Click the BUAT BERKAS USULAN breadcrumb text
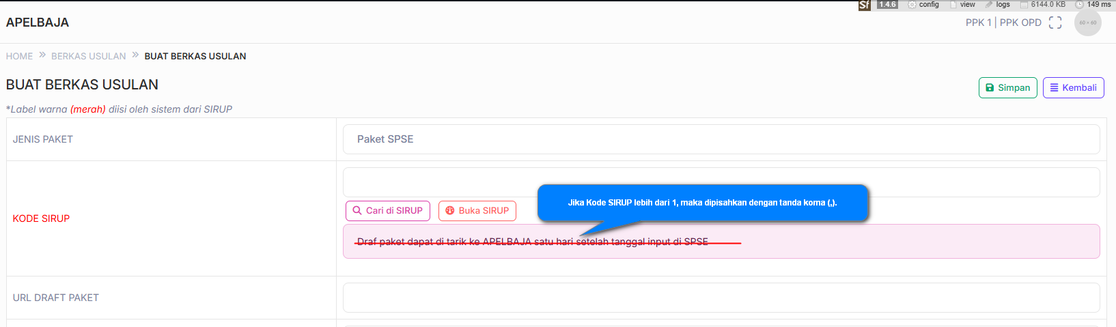This screenshot has width=1116, height=327. click(195, 56)
